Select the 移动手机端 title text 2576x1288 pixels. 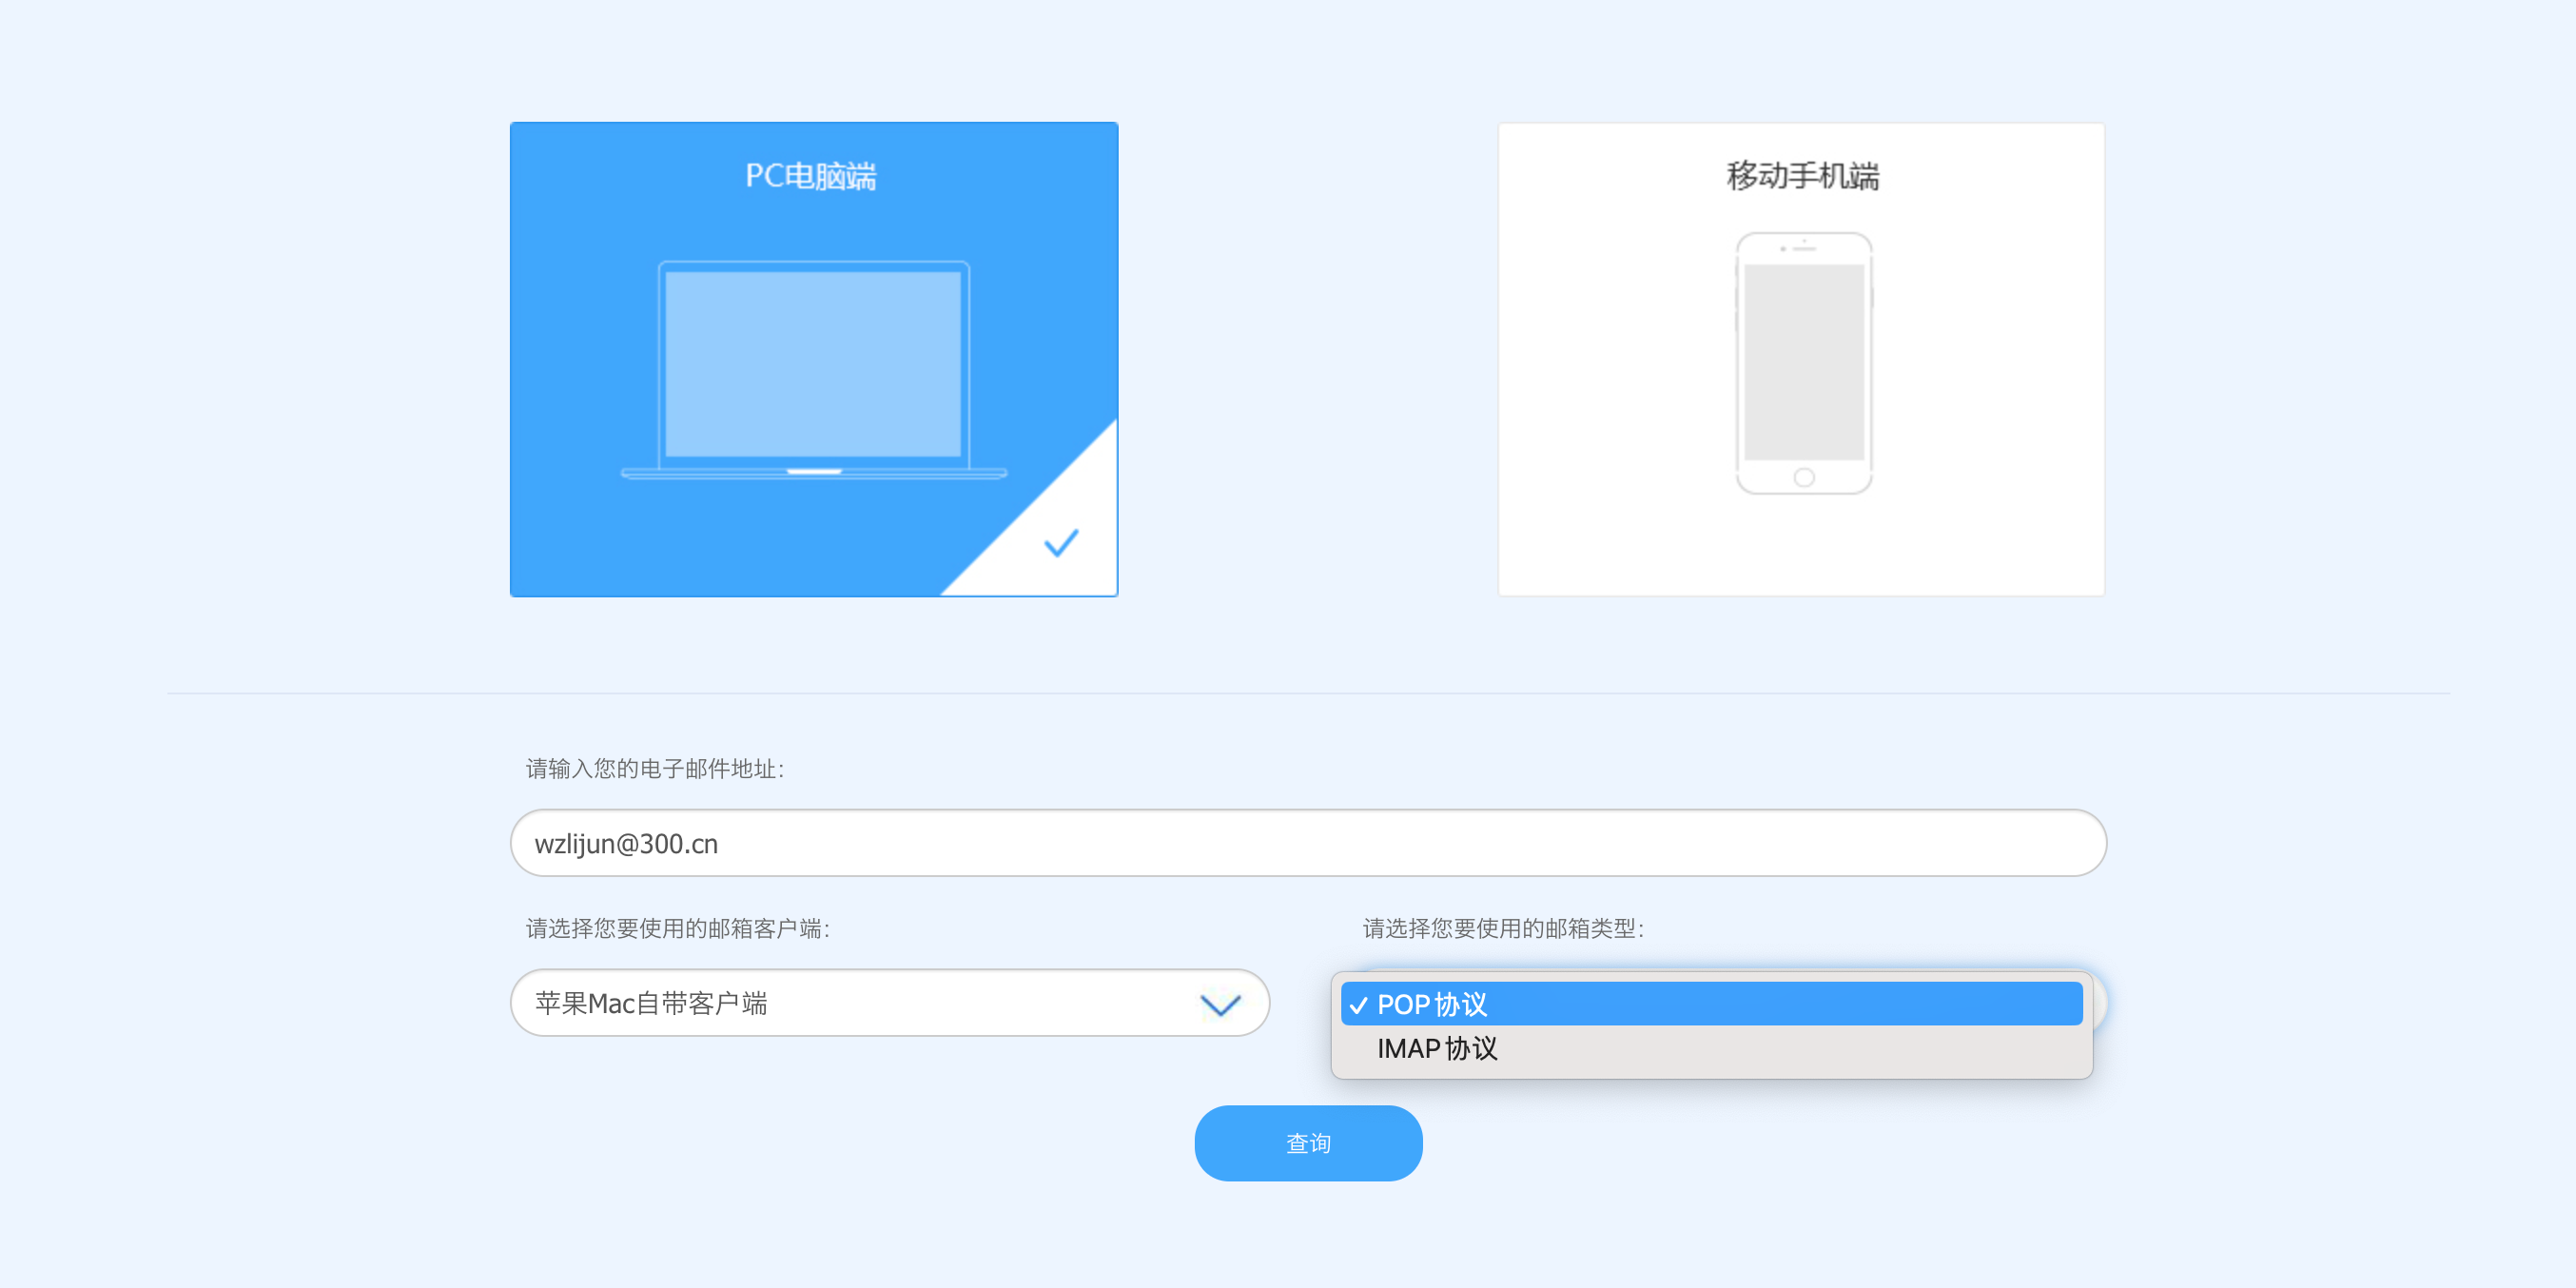click(x=1802, y=176)
